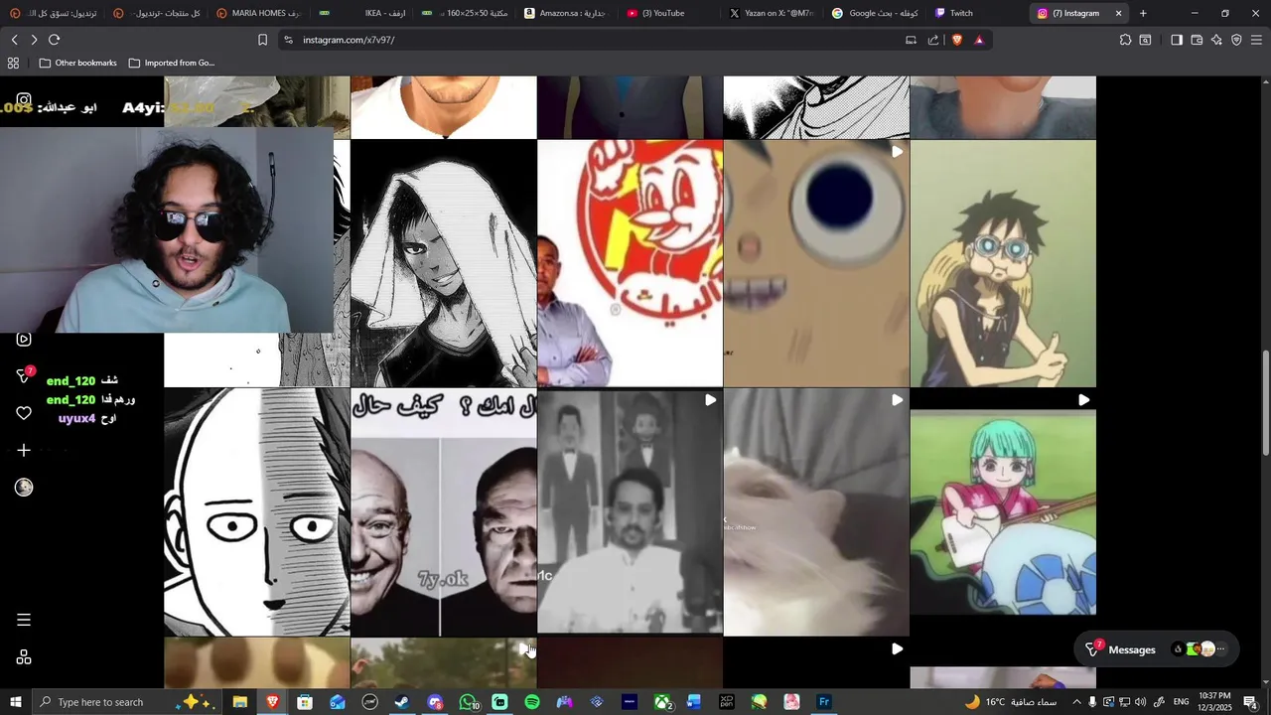
Task: Click the address bar URL
Action: click(x=349, y=40)
